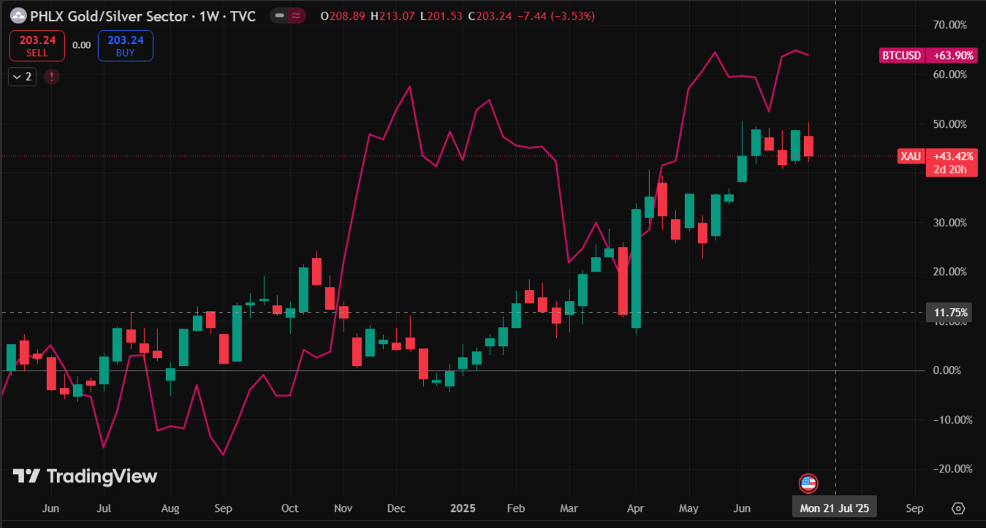The height and width of the screenshot is (528, 986).
Task: Open the PHLX Gold/Silver Sector symbol title
Action: pos(143,15)
